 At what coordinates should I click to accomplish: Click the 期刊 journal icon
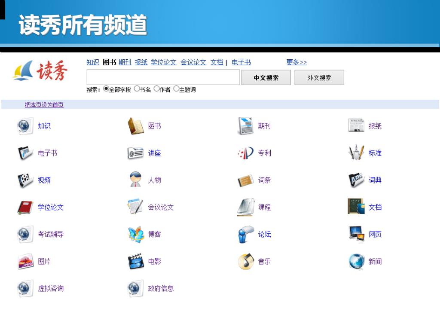point(246,126)
